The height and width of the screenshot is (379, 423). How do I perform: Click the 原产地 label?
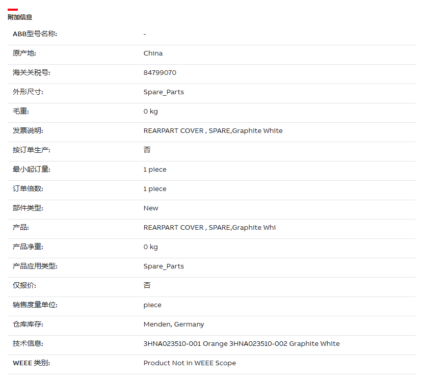click(24, 53)
